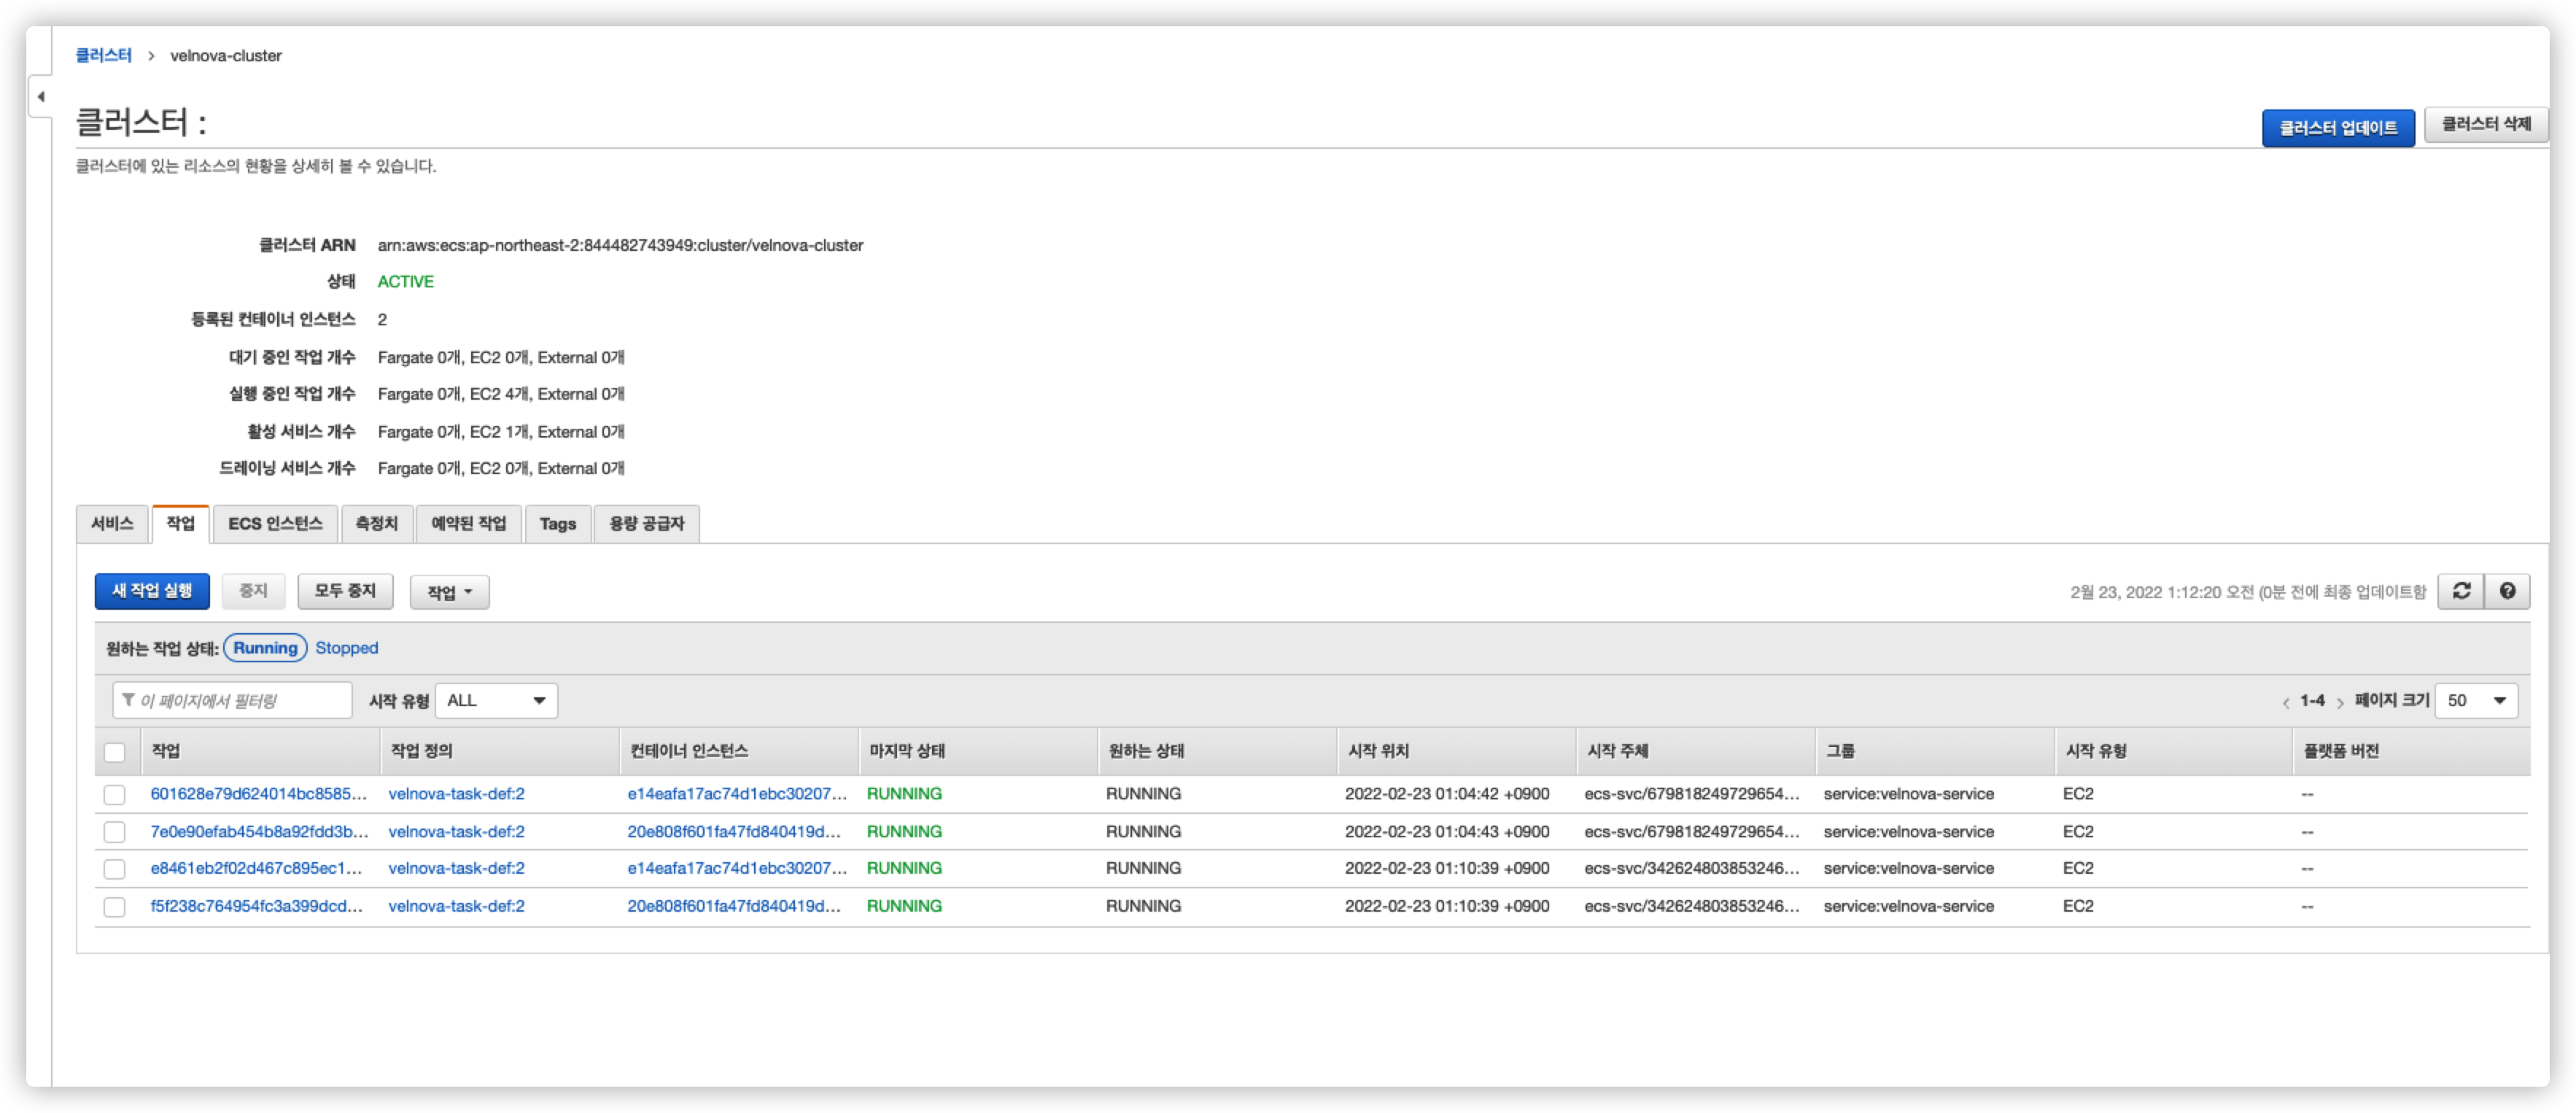Open the 작업 actions dropdown button
The image size is (2576, 1113).
click(449, 592)
